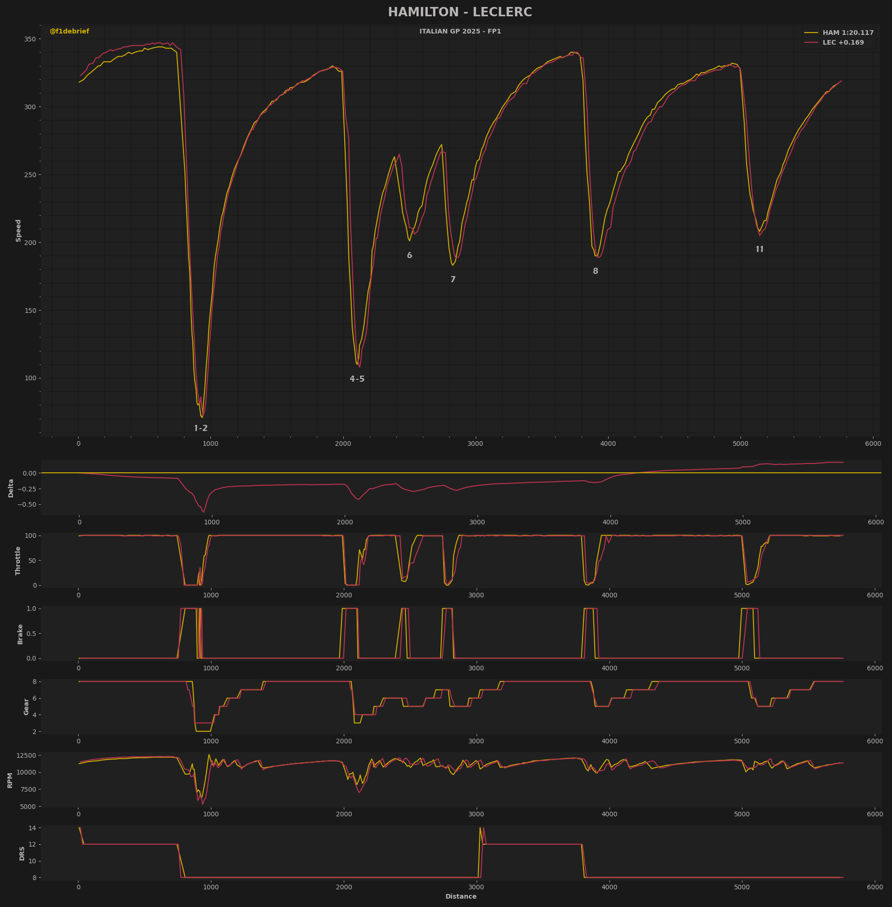Click the DRS subplot axis label
The width and height of the screenshot is (892, 907).
(x=22, y=854)
